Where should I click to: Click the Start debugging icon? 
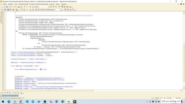pos(16,10)
